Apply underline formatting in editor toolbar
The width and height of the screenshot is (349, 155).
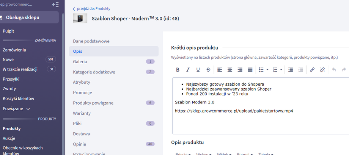198,70
